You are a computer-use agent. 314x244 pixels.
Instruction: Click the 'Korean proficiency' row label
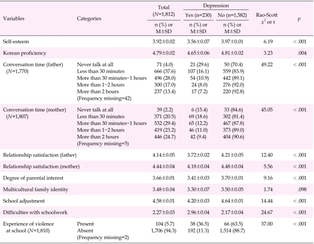25,53
